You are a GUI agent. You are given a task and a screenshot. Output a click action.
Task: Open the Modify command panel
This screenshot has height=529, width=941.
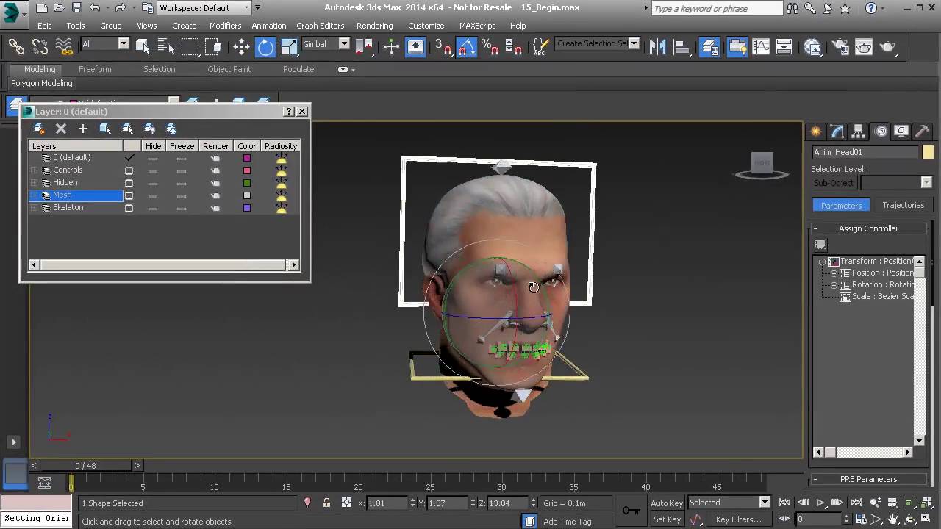tap(837, 132)
